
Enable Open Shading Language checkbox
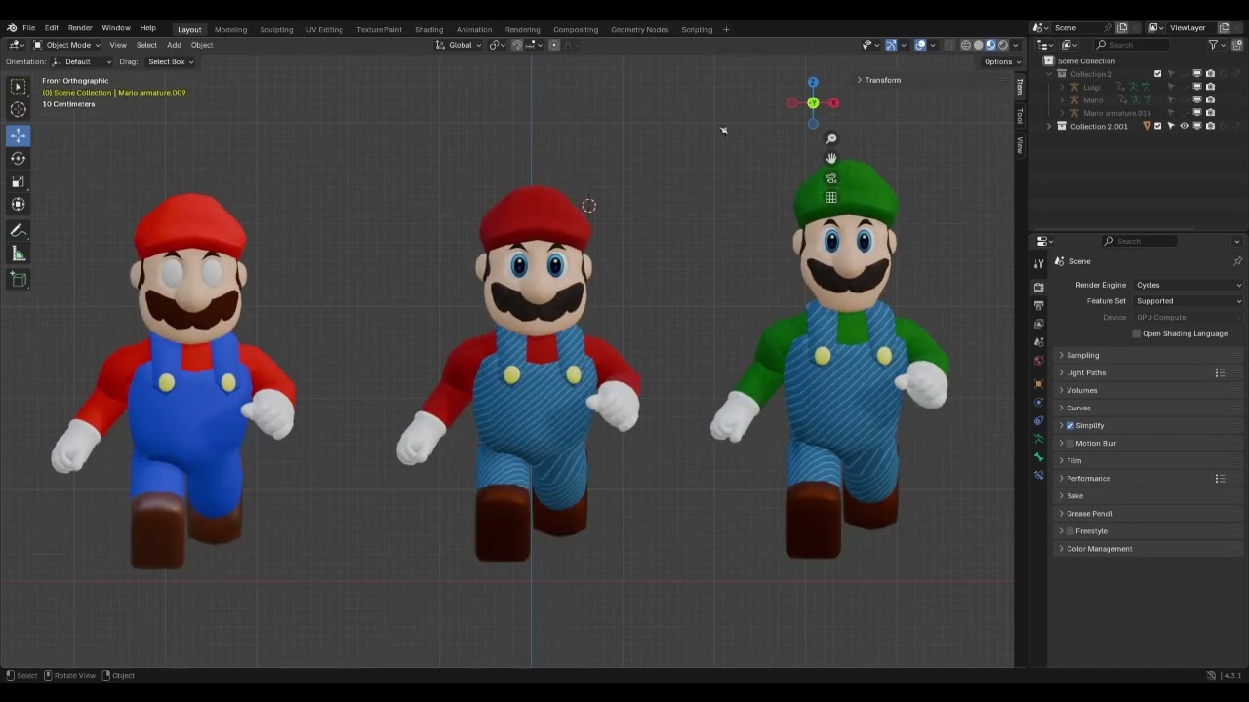coord(1137,333)
